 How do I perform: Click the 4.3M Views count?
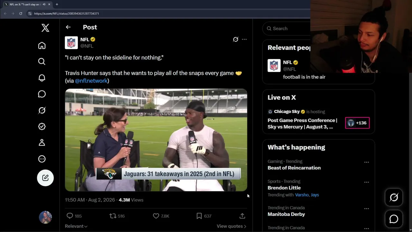point(131,200)
